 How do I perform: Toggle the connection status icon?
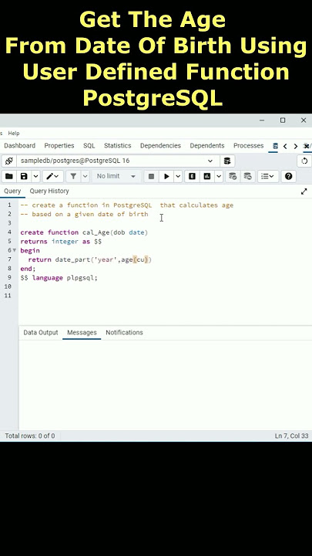tap(8, 161)
